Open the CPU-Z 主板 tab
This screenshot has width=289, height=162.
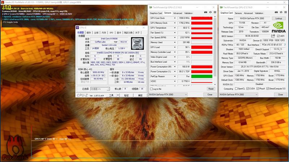click(x=96, y=32)
